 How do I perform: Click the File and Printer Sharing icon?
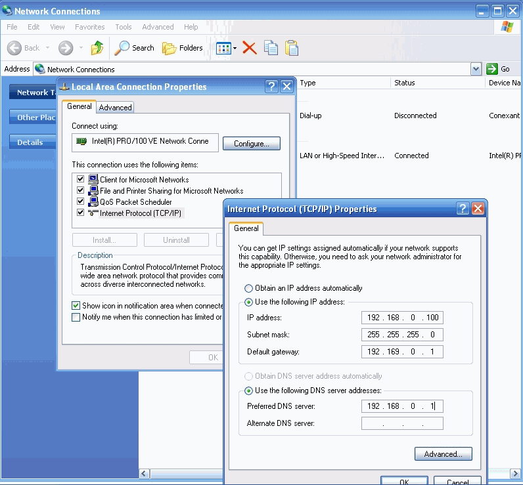[x=93, y=190]
